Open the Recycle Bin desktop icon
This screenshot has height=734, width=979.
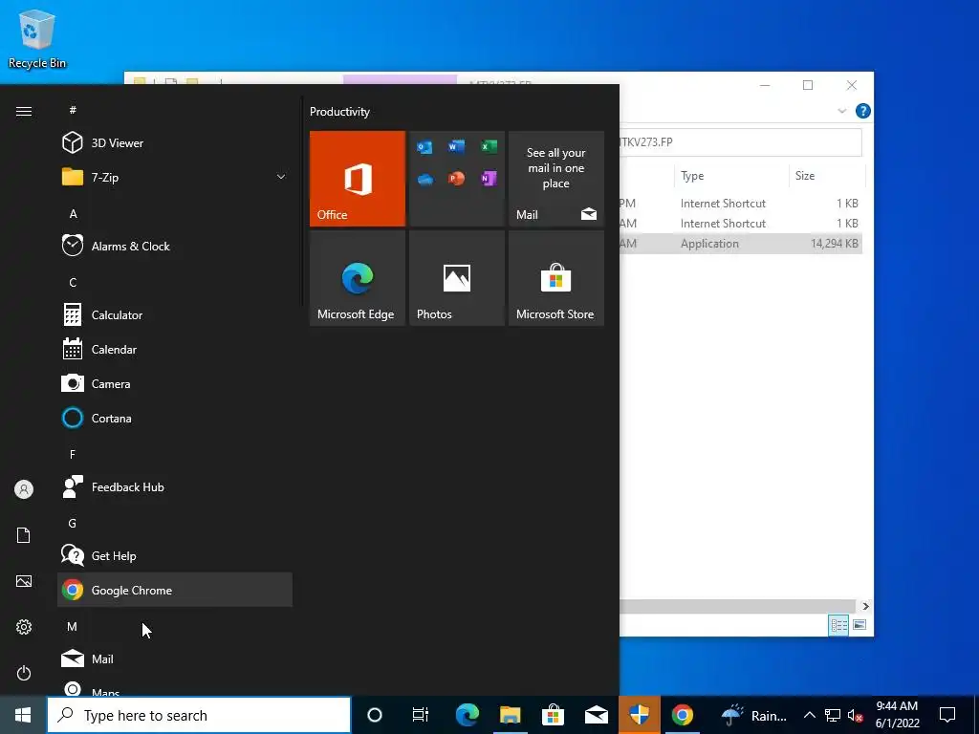37,38
